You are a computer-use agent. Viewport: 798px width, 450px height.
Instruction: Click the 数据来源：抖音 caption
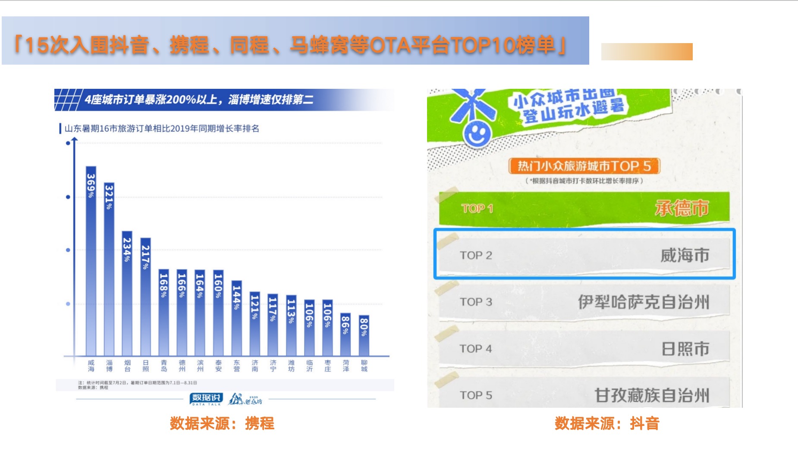[606, 423]
